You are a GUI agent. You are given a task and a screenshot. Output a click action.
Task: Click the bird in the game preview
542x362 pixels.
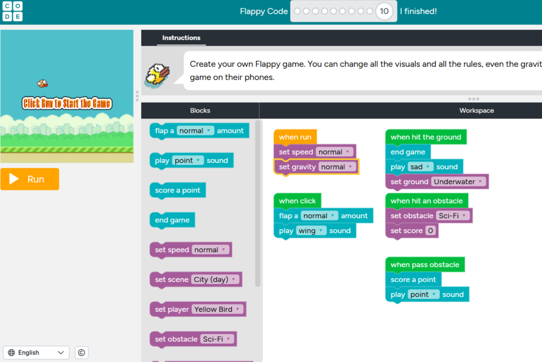pos(42,83)
